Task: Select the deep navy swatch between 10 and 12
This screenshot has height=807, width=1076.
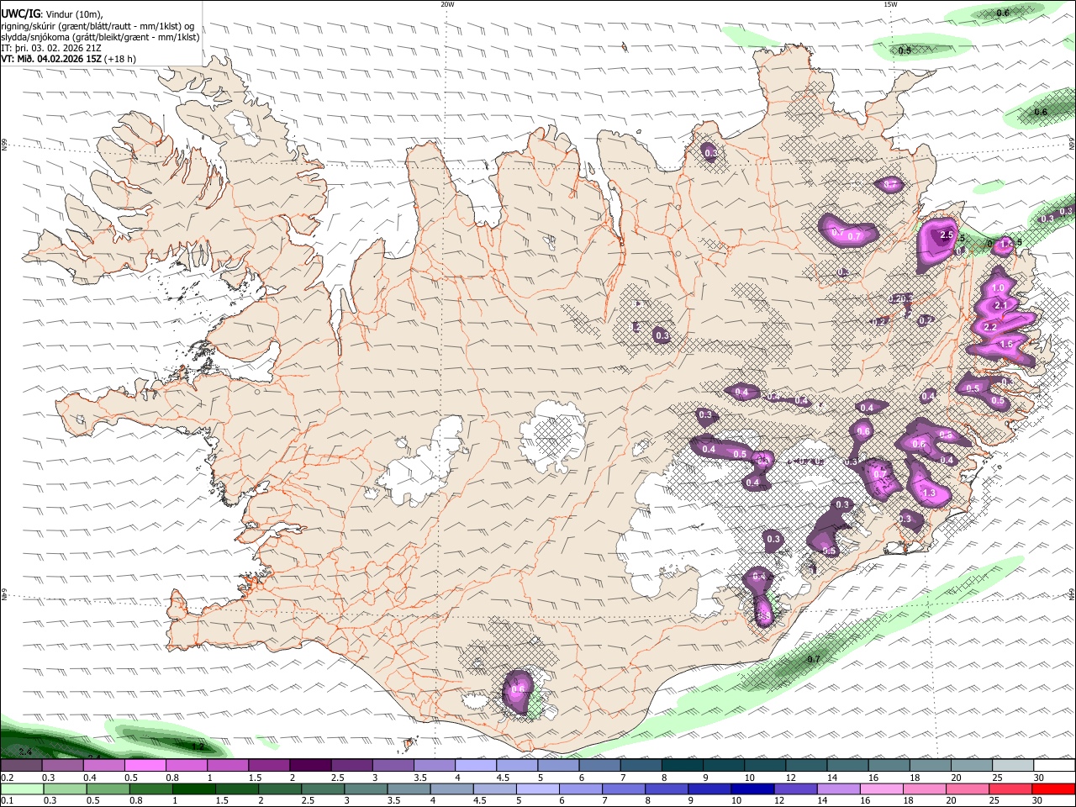Action: point(753,789)
